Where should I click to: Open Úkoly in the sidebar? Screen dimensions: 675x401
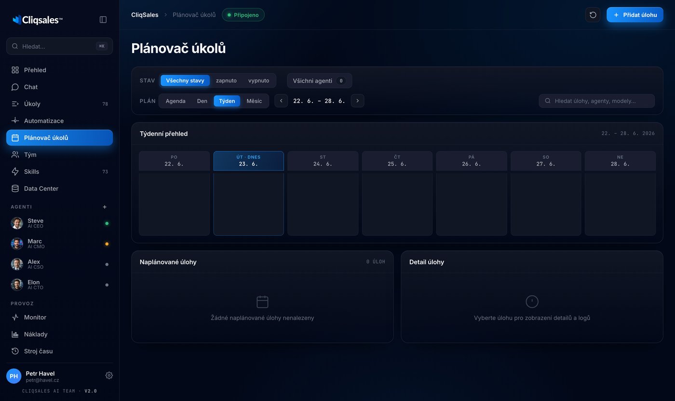coord(59,104)
